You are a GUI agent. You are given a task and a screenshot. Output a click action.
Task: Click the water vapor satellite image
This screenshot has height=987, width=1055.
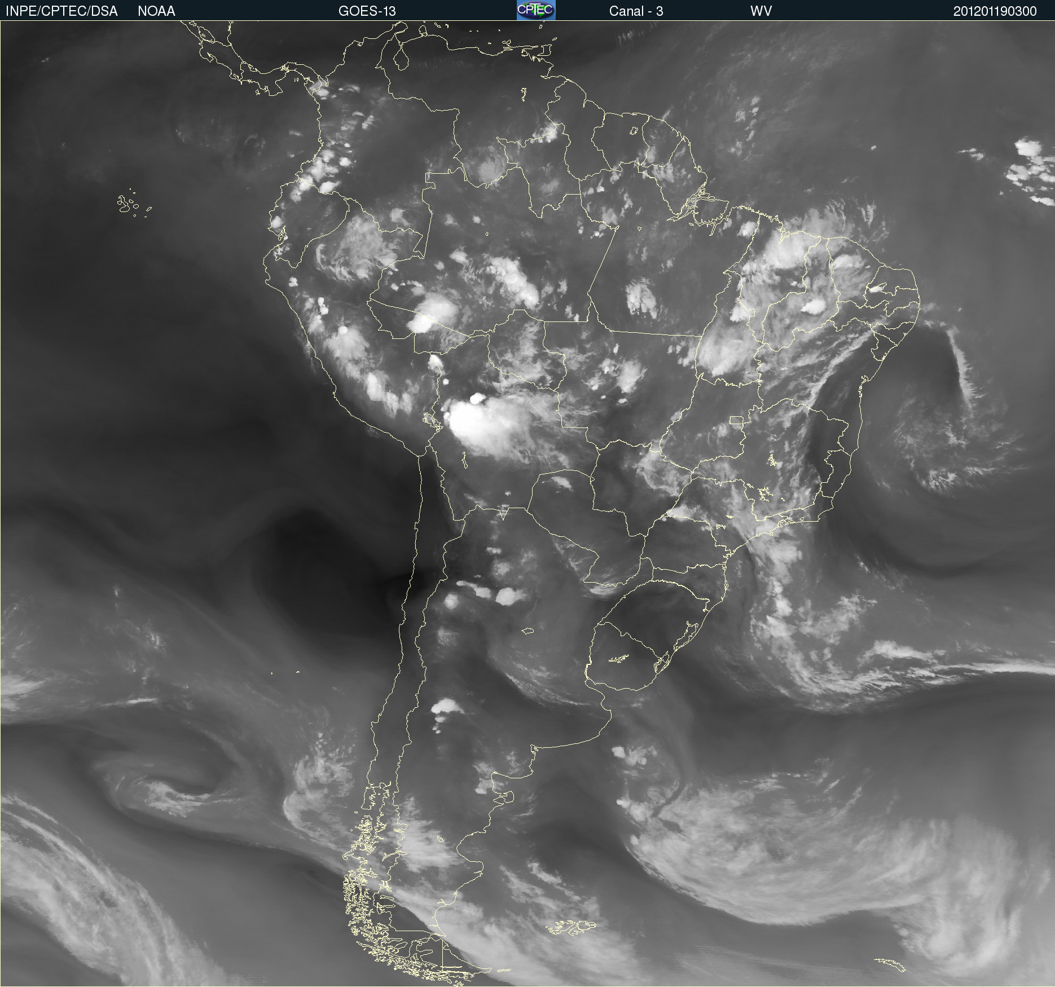527,504
